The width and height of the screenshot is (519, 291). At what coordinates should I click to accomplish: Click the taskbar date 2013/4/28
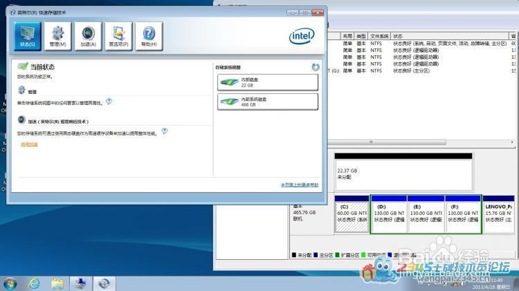[x=491, y=287]
